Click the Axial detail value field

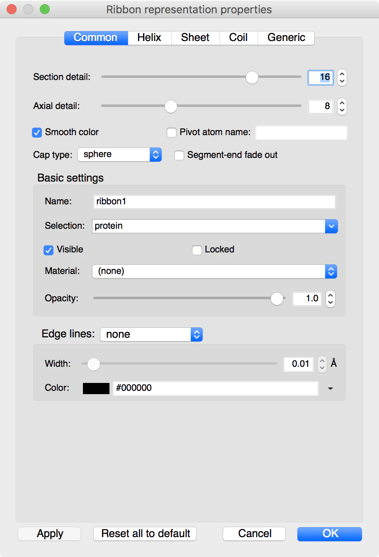tap(321, 107)
